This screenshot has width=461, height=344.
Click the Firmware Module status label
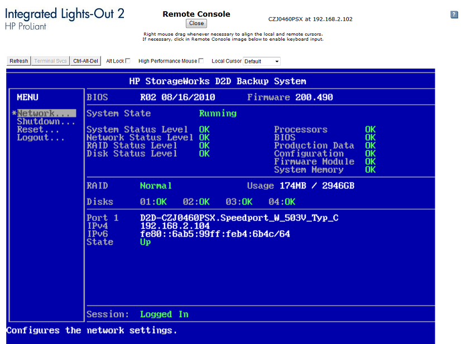pos(314,162)
